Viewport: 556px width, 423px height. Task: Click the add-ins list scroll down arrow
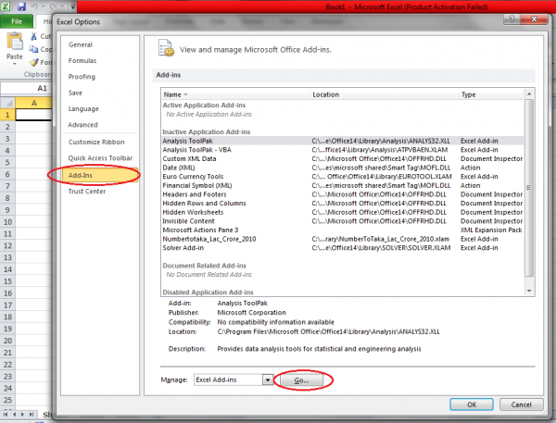(x=529, y=291)
